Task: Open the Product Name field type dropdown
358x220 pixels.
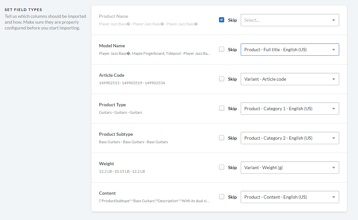Action: tap(290, 20)
